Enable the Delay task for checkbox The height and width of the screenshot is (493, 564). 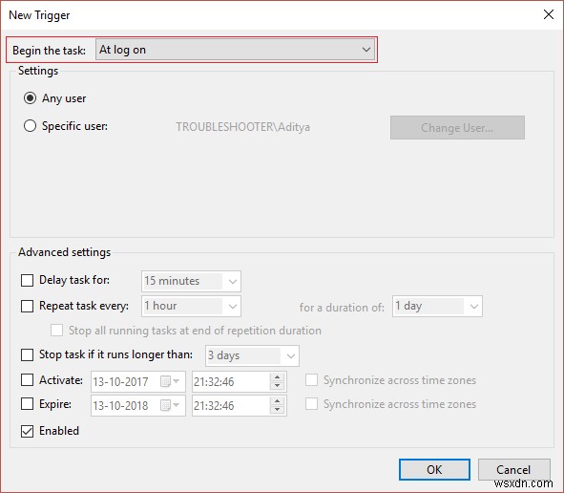pos(27,280)
